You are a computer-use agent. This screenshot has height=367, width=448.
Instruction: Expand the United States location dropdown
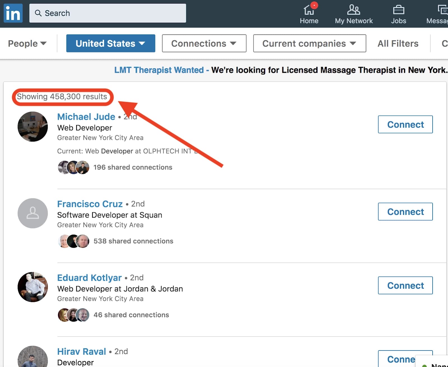[x=110, y=43]
